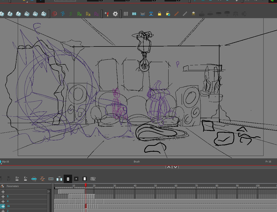Click the disc with minus below icon
Image resolution: width=277 pixels, height=212 pixels.
pos(218,14)
